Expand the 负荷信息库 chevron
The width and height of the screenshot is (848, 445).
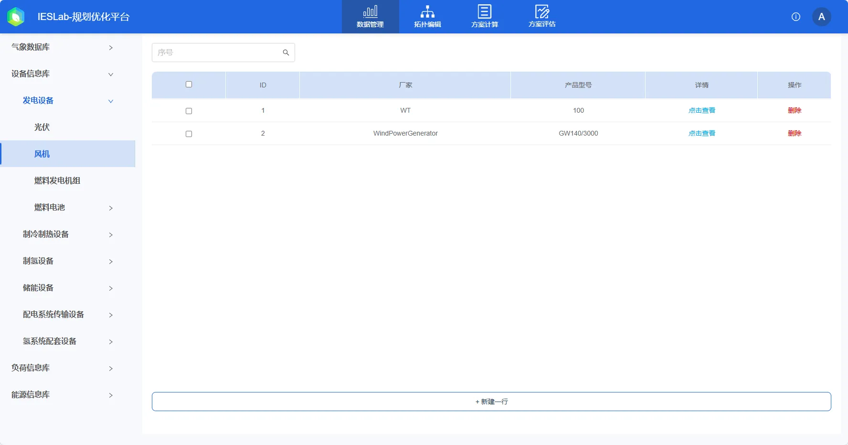tap(111, 368)
